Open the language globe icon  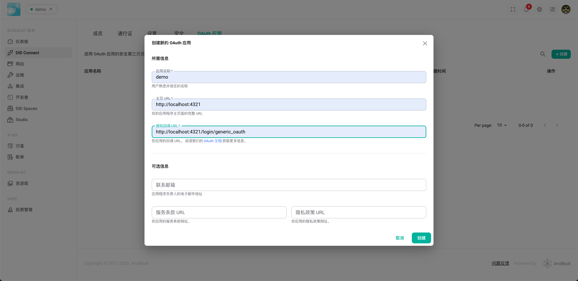point(539,9)
